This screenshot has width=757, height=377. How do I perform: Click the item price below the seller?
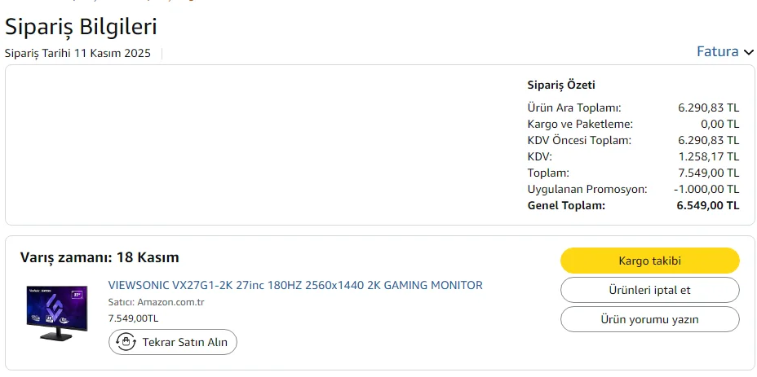click(x=133, y=318)
